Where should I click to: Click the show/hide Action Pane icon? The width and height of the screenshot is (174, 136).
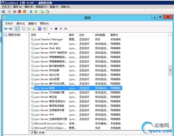pos(45,29)
